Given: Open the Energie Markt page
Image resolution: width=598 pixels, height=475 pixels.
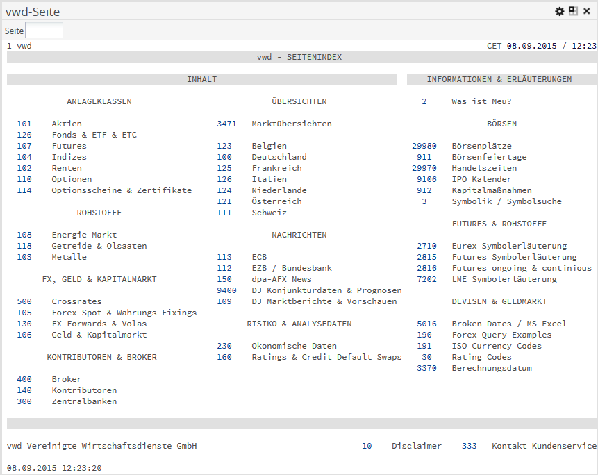Looking at the screenshot, I should click(x=24, y=235).
